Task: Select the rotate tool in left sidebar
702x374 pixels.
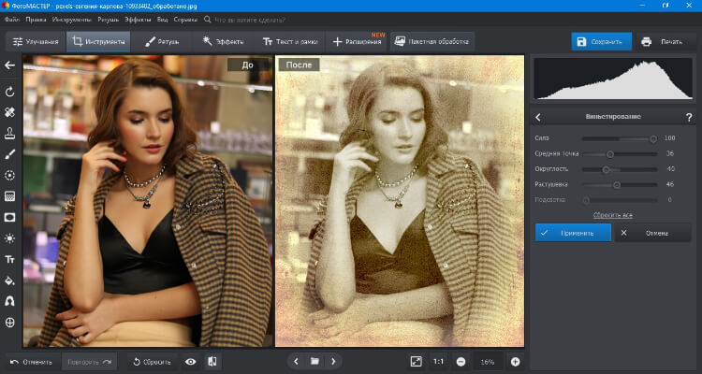Action: (10, 92)
